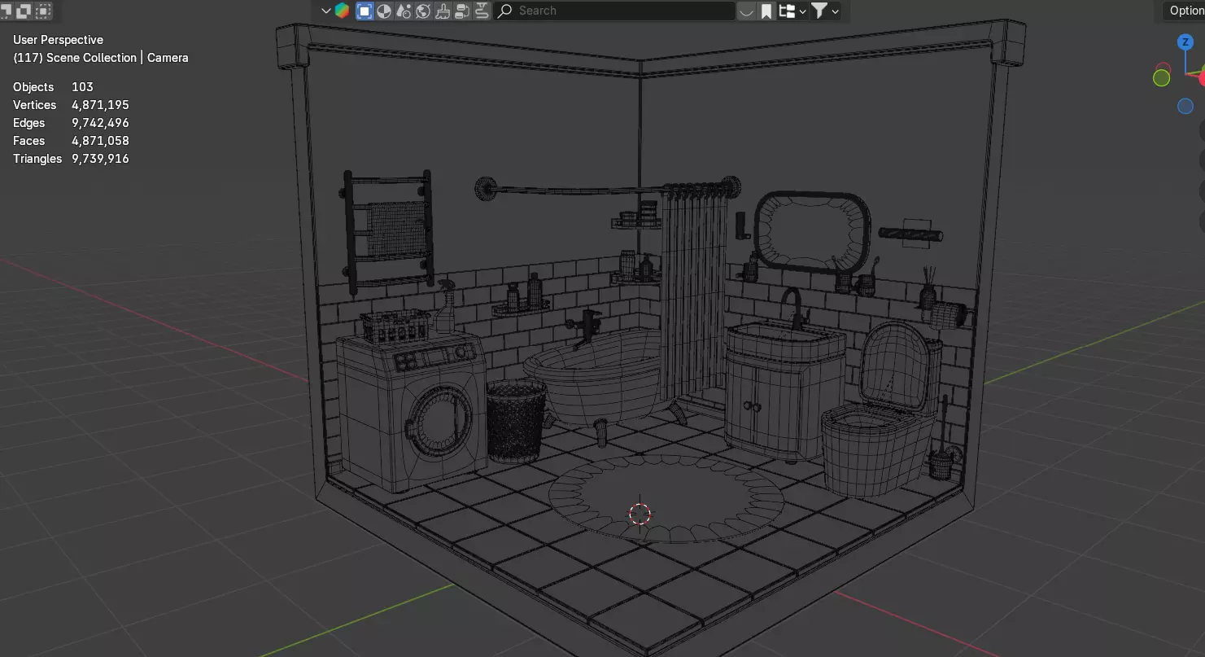The width and height of the screenshot is (1205, 657).
Task: Toggle the droplets-with-circle icon
Action: (x=404, y=11)
